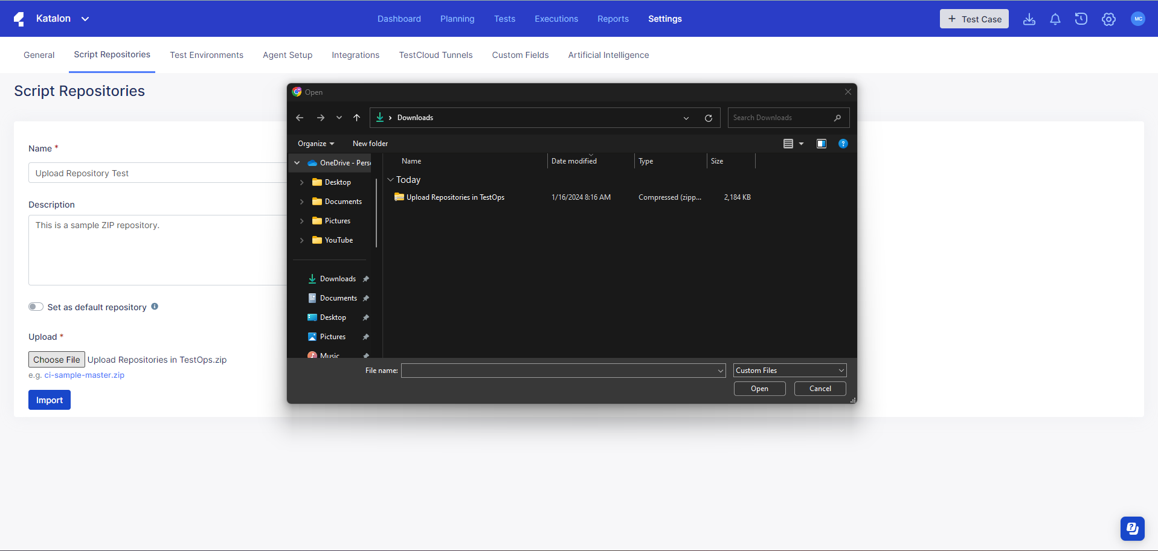
Task: Click the history clock icon
Action: [x=1081, y=19]
